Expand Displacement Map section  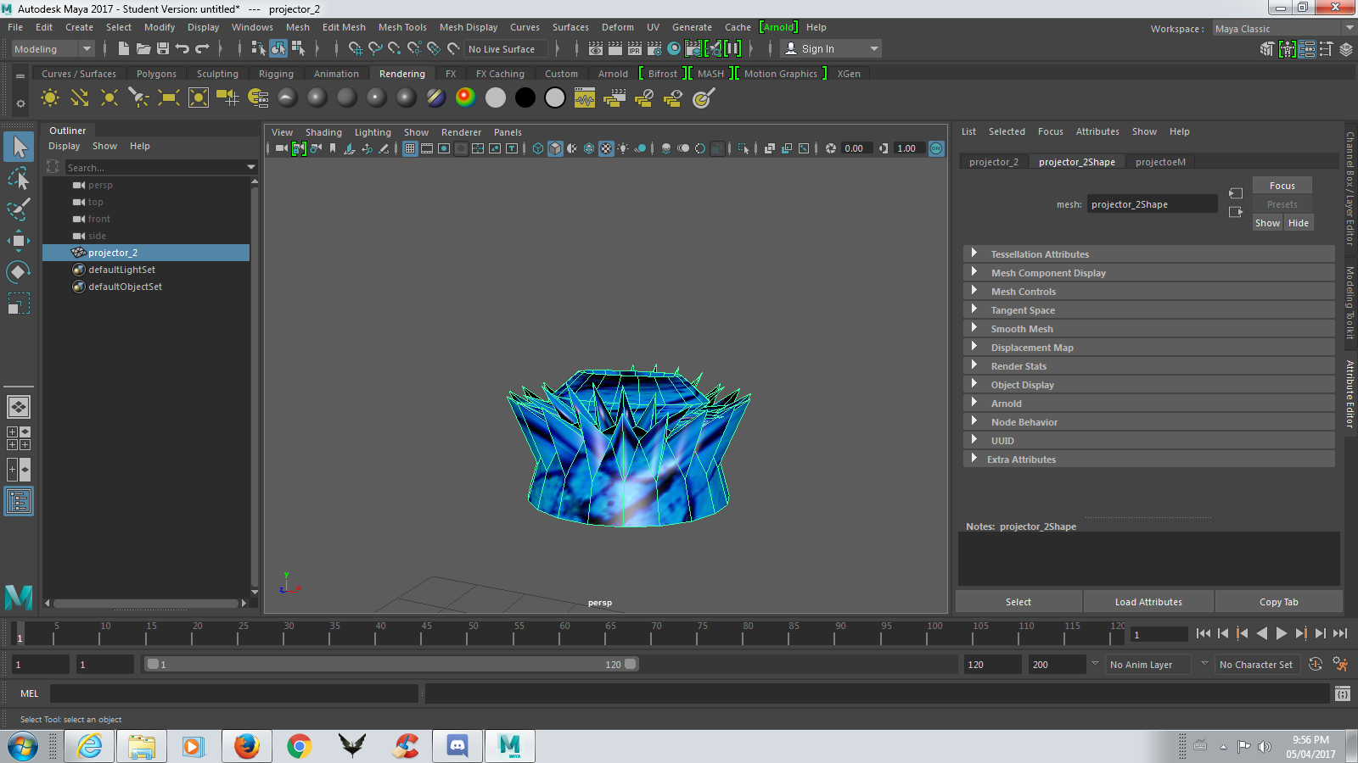coord(1149,348)
